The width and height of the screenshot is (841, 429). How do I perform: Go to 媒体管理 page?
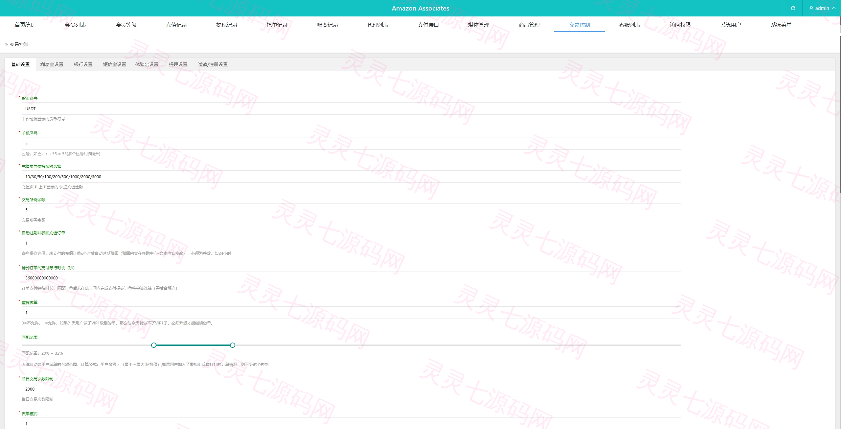(479, 25)
